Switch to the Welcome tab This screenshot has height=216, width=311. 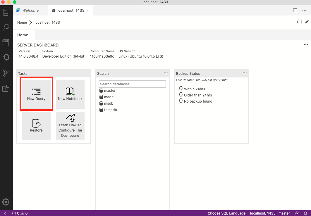(x=30, y=10)
